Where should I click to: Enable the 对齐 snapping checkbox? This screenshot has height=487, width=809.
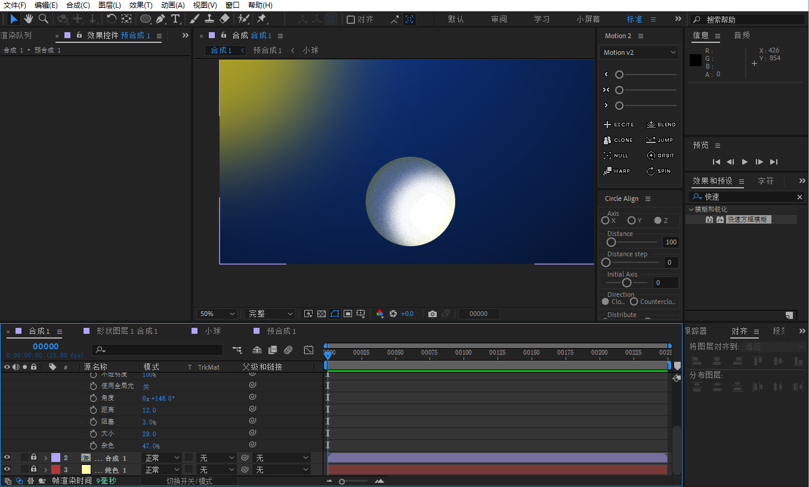click(x=351, y=20)
